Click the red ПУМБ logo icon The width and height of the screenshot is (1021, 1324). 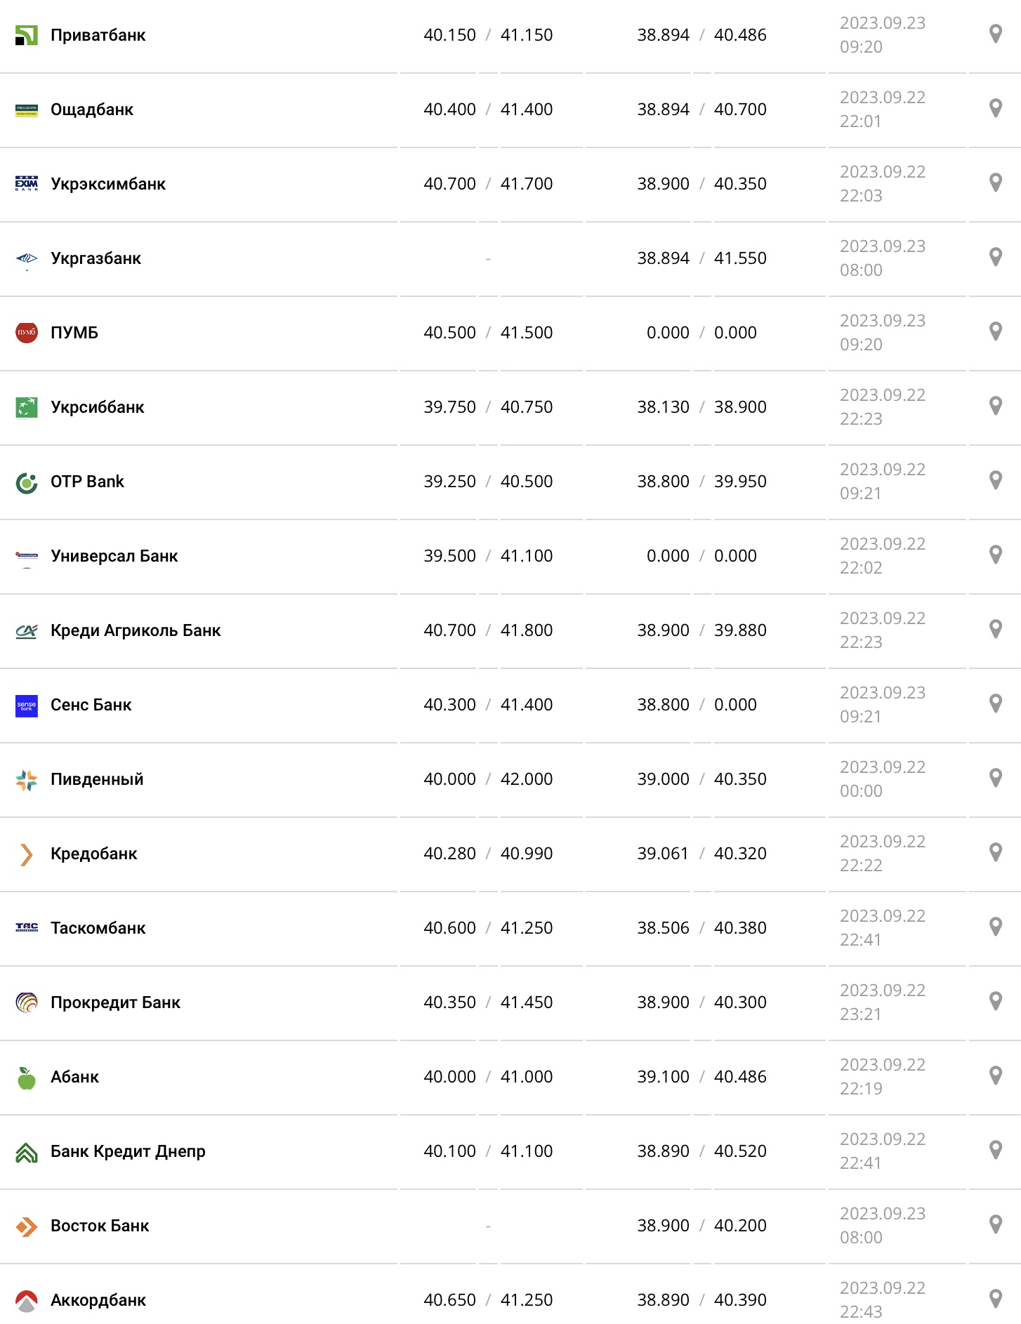27,333
